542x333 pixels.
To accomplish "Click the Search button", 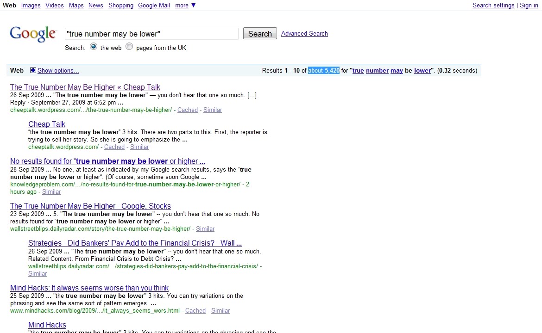I will tap(260, 33).
